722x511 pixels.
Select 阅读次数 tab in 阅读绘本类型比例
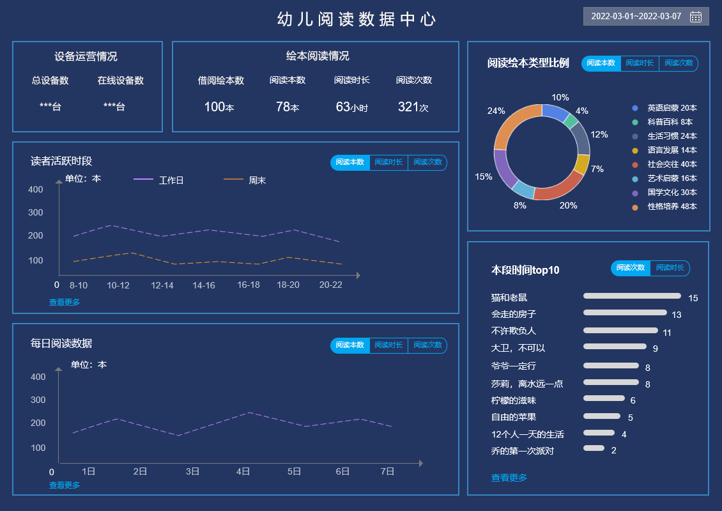click(x=678, y=63)
